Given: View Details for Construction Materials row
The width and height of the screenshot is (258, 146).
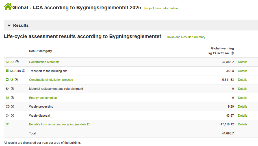Looking at the screenshot, I should pyautogui.click(x=242, y=62).
